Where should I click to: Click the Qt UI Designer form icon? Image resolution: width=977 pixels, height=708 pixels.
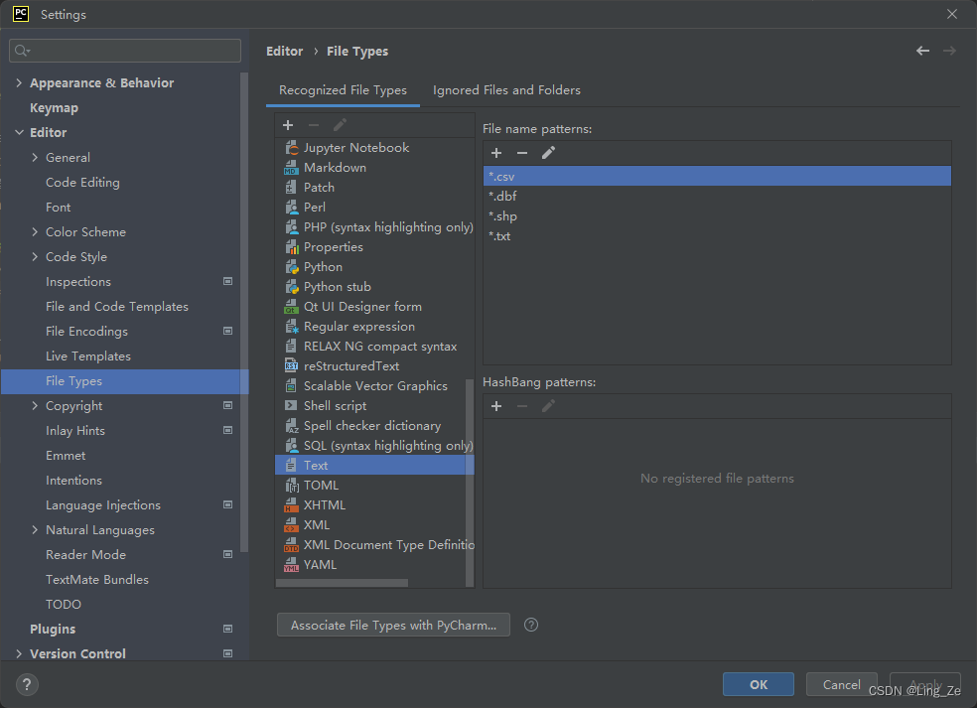coord(291,307)
